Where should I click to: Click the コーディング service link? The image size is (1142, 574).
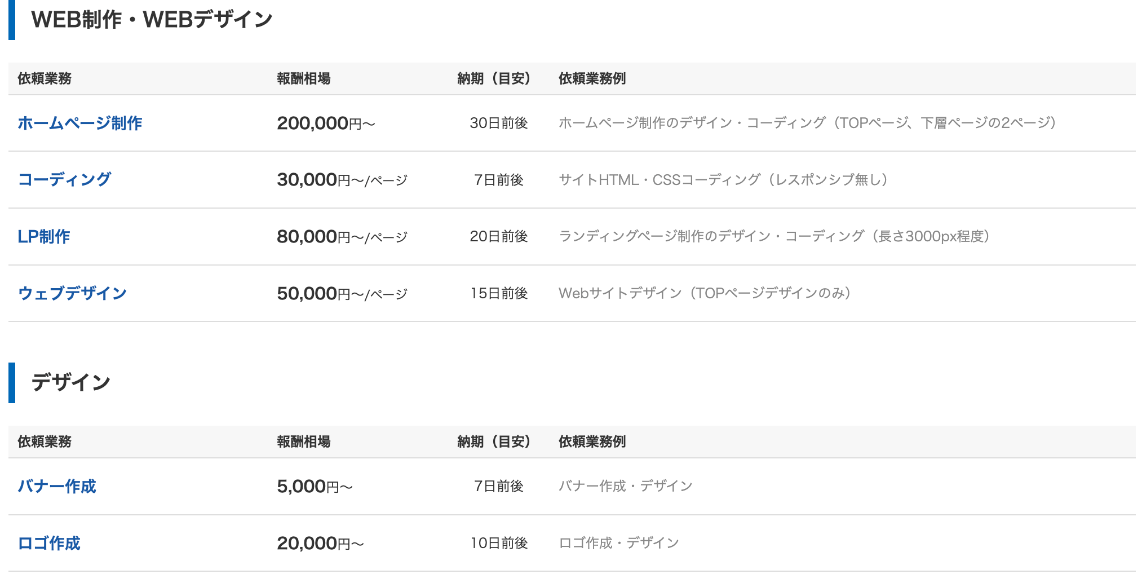64,179
